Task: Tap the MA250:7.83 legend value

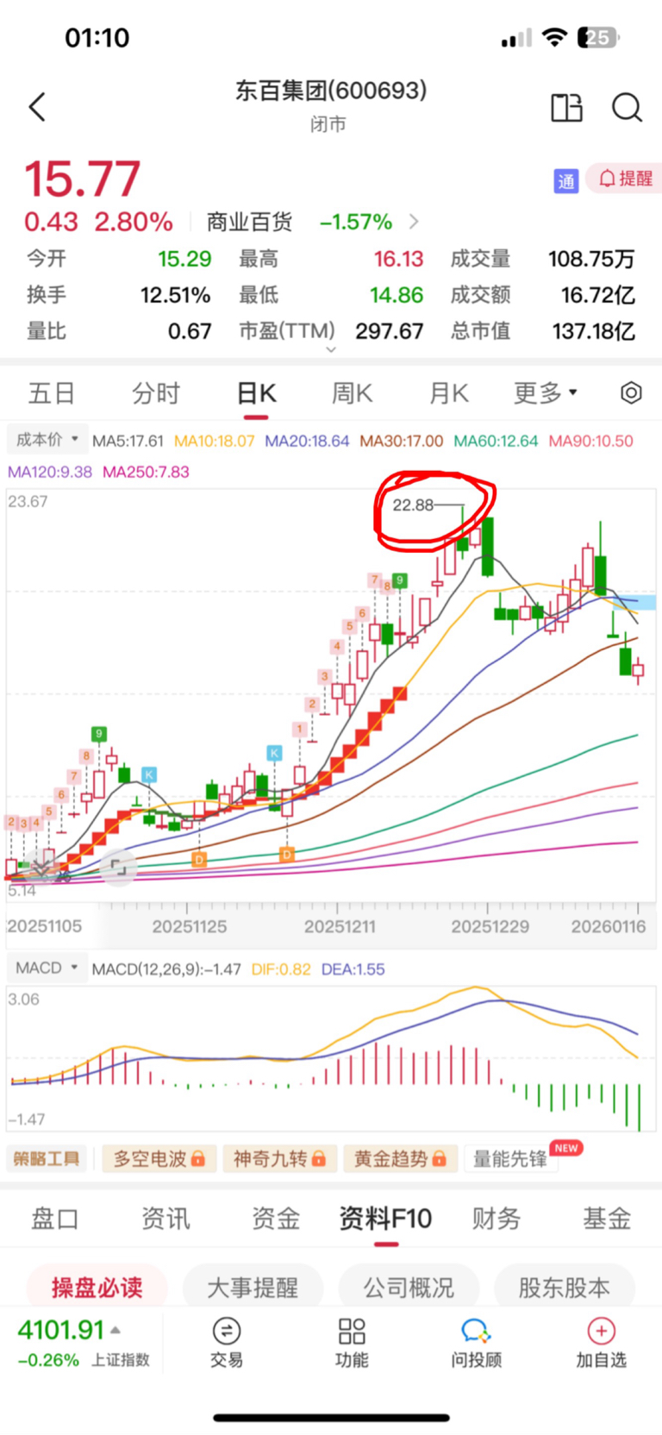Action: tap(146, 472)
